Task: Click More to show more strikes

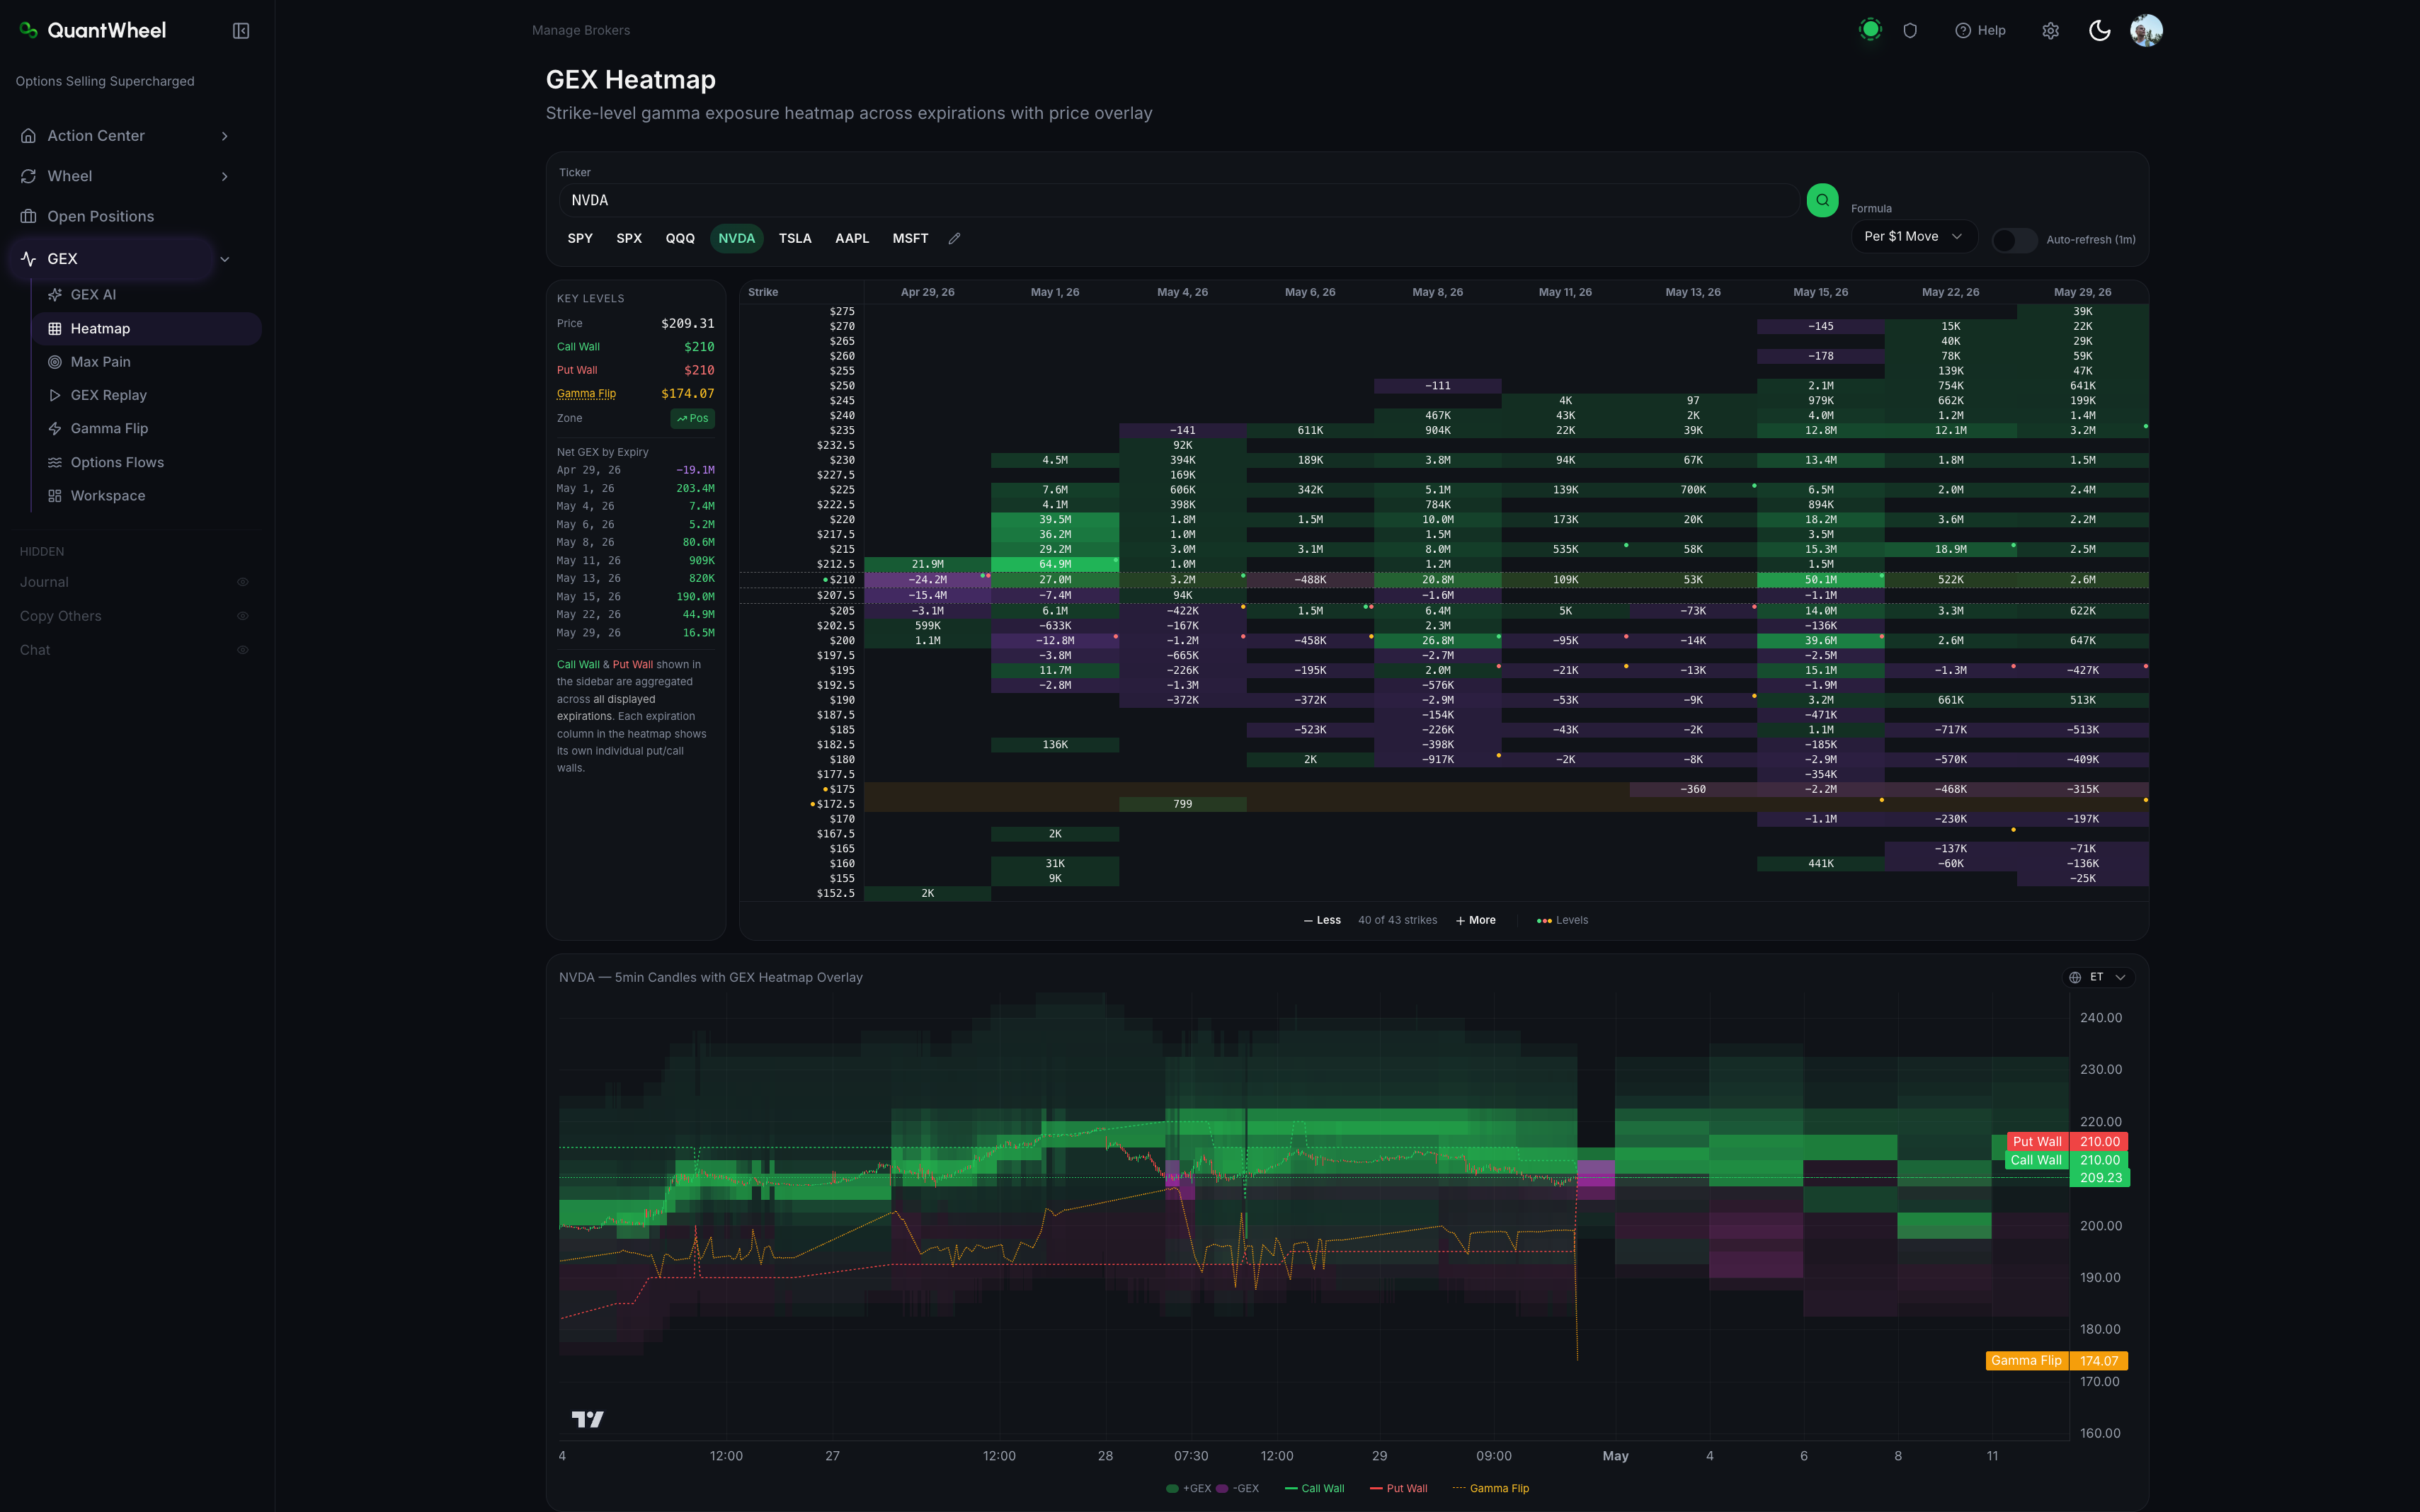Action: tap(1476, 920)
